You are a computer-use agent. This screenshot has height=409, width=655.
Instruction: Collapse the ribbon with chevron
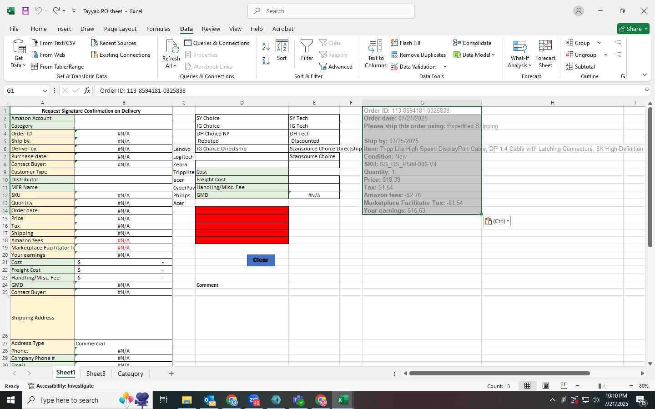645,75
